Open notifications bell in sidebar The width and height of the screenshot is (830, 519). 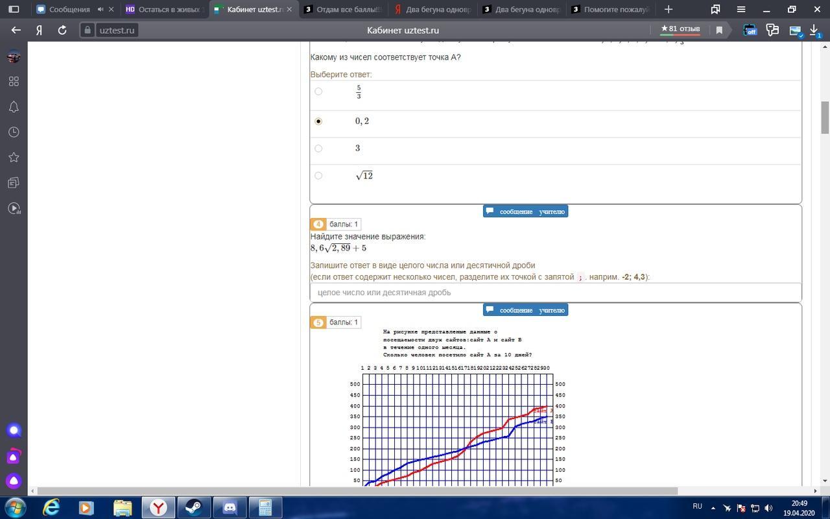[14, 106]
